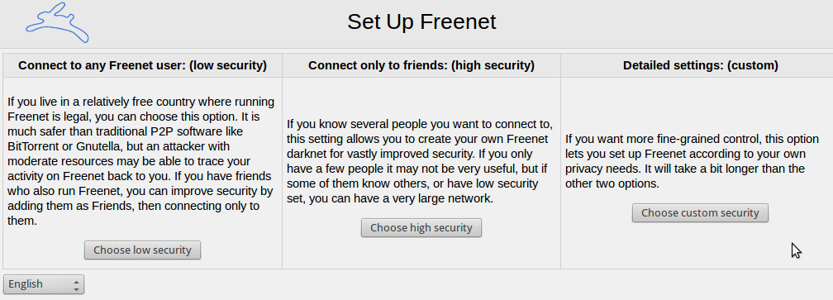Select the Detailed settings custom header
Screen dimensions: 833x300
coord(700,65)
